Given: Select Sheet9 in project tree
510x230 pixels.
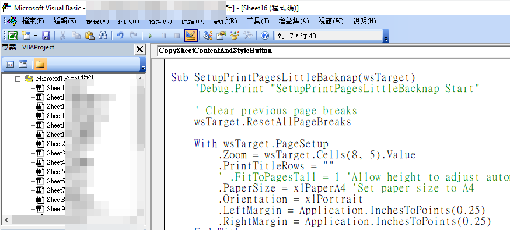Looking at the screenshot, I should click(x=55, y=209).
